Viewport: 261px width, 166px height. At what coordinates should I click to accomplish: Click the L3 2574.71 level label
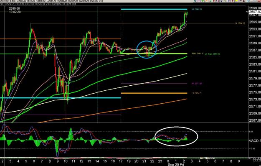(x=197, y=93)
